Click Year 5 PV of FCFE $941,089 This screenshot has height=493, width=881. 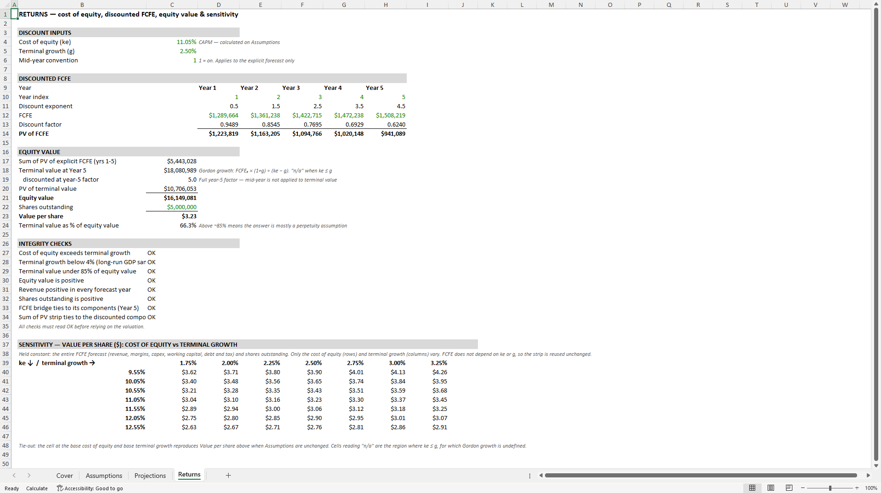[386, 133]
